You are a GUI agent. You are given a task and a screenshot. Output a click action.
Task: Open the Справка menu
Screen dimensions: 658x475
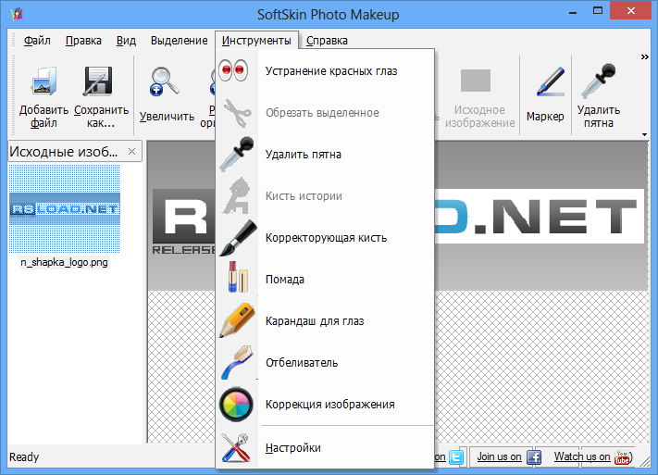coord(327,41)
